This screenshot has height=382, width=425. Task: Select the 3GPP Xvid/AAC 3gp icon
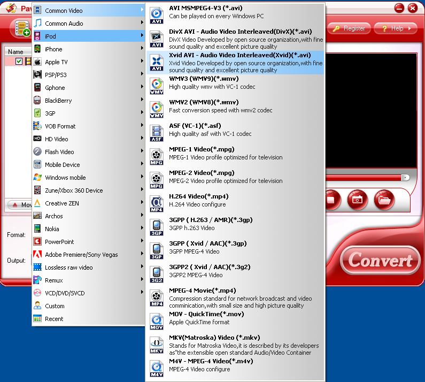(x=157, y=251)
